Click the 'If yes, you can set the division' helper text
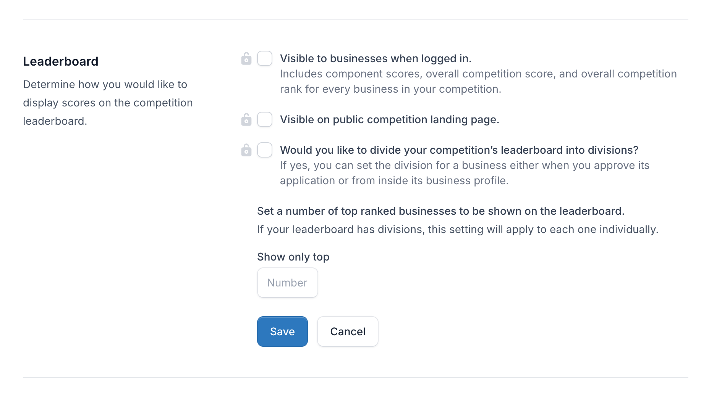Viewport: 709px width, 399px height. point(464,173)
